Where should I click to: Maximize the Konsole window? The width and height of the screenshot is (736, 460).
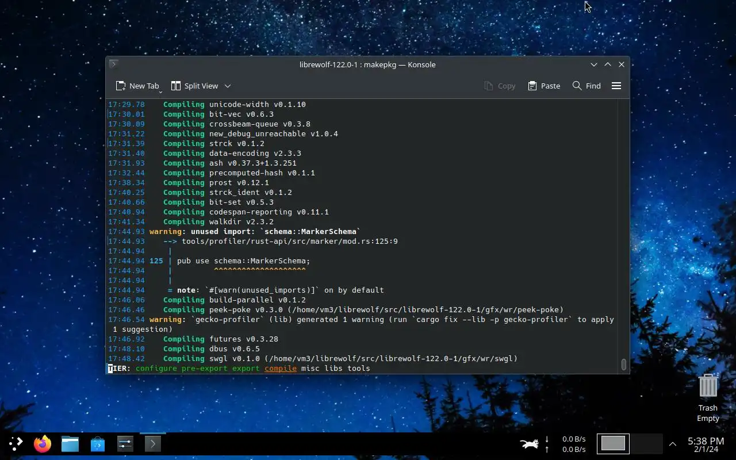pos(608,64)
